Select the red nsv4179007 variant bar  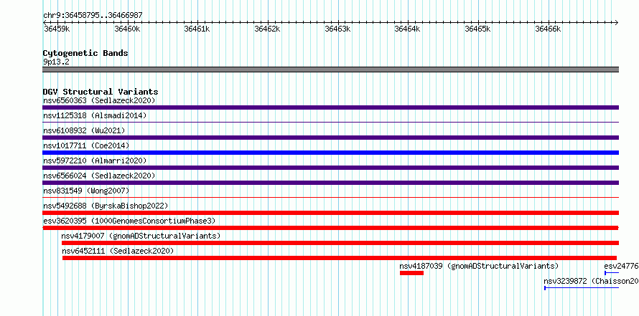click(x=340, y=243)
